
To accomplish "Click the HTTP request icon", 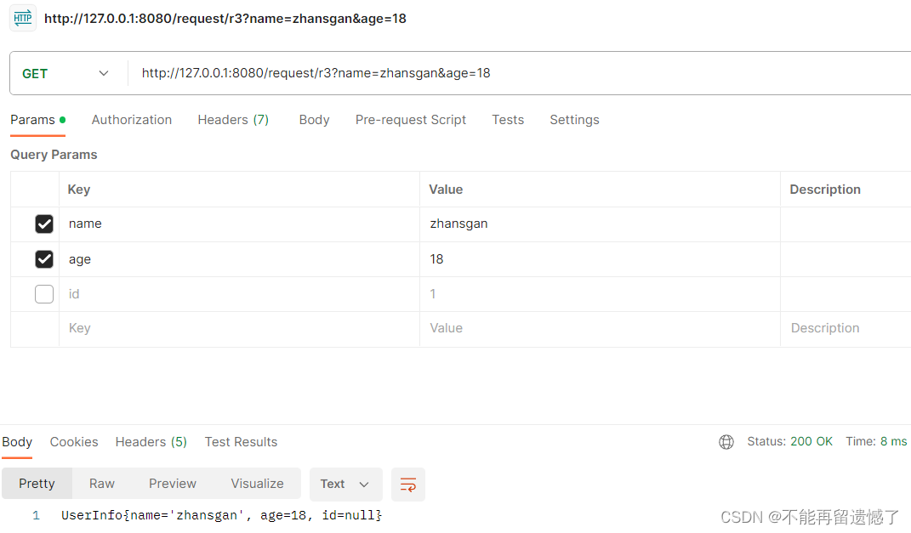I will coord(23,18).
